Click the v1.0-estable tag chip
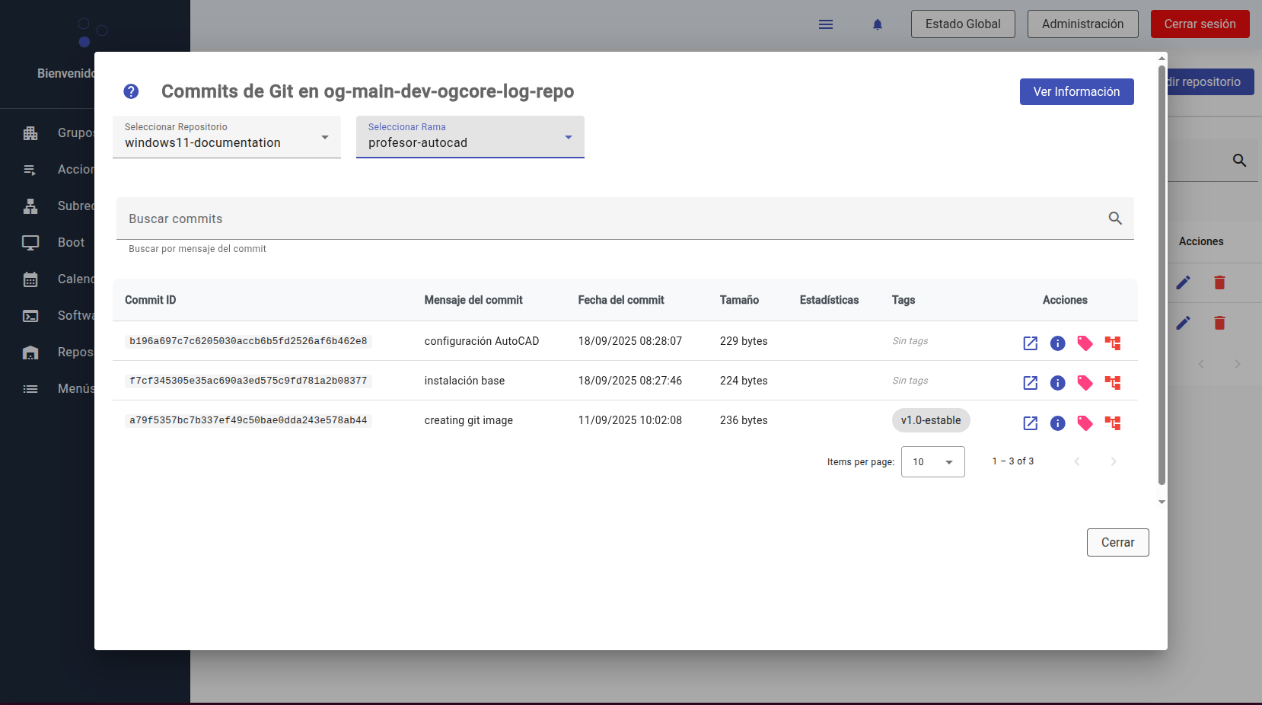 [930, 420]
